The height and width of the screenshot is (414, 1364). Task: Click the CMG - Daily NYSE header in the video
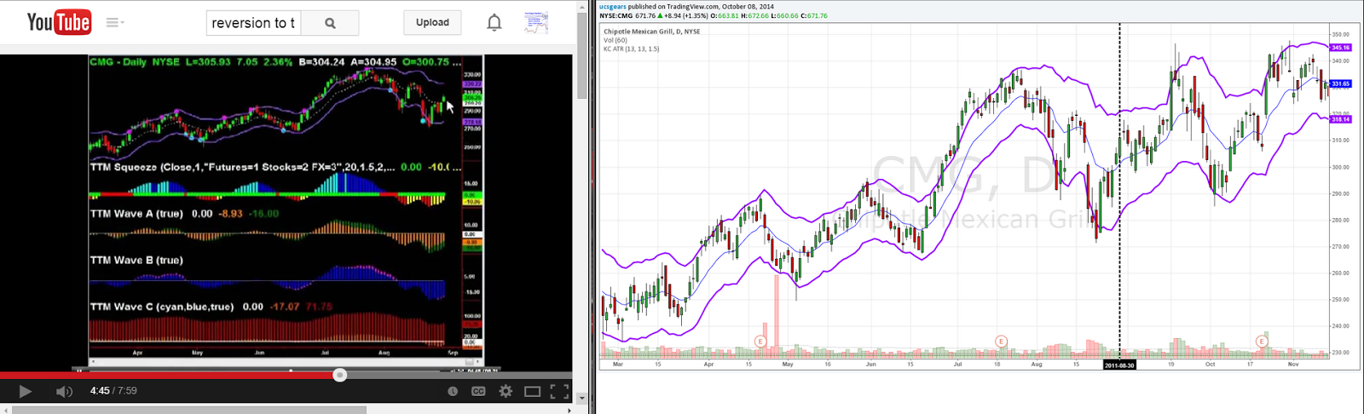click(135, 62)
